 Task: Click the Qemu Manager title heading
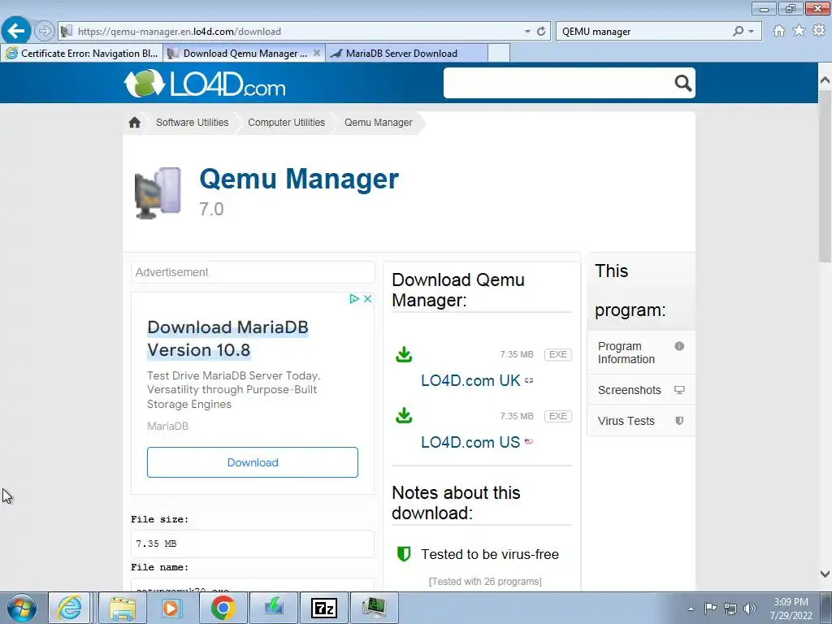299,179
